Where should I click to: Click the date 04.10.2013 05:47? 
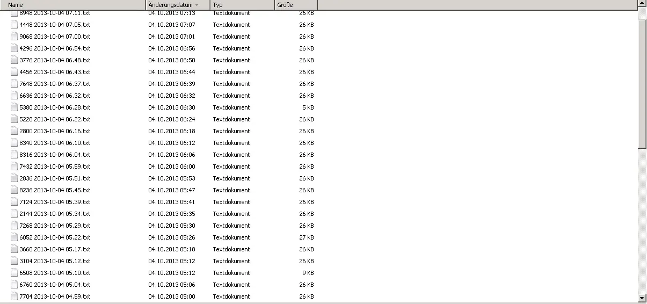(172, 190)
